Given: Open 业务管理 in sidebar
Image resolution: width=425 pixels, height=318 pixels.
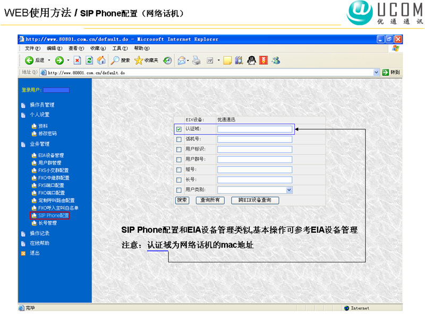Looking at the screenshot, I should click(x=39, y=144).
